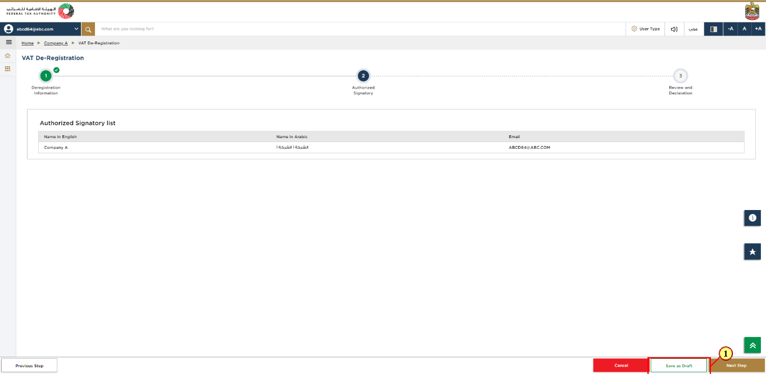Click the 'VAT De-Registration' breadcrumb text
Image resolution: width=766 pixels, height=374 pixels.
[x=99, y=43]
